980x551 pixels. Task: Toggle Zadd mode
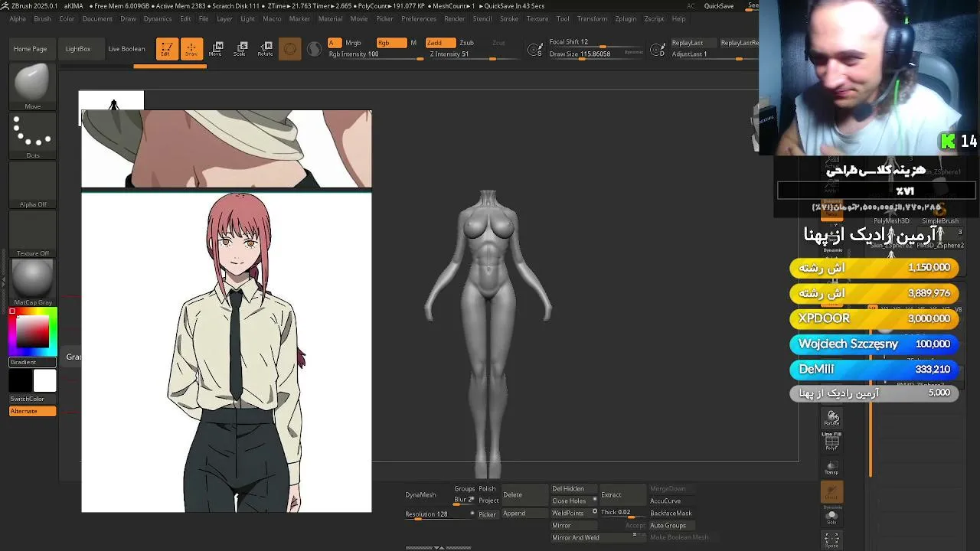coord(440,43)
